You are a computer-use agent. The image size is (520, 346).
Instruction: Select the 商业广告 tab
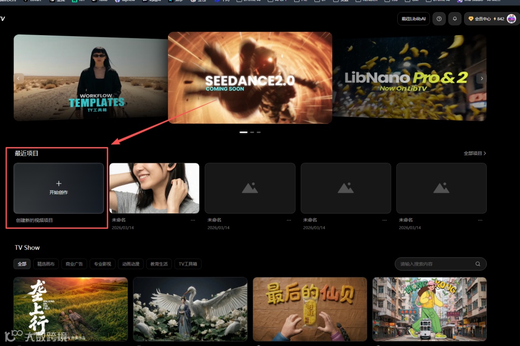(x=74, y=264)
